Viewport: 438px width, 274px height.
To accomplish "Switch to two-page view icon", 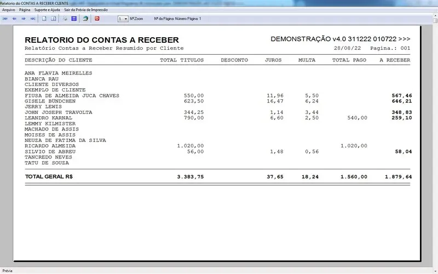I will click(54, 19).
